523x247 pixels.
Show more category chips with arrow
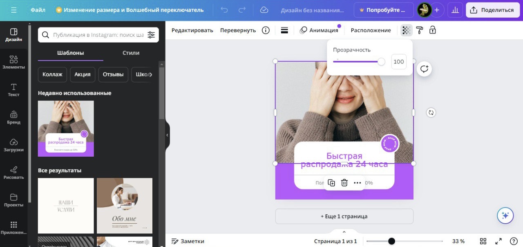point(151,74)
